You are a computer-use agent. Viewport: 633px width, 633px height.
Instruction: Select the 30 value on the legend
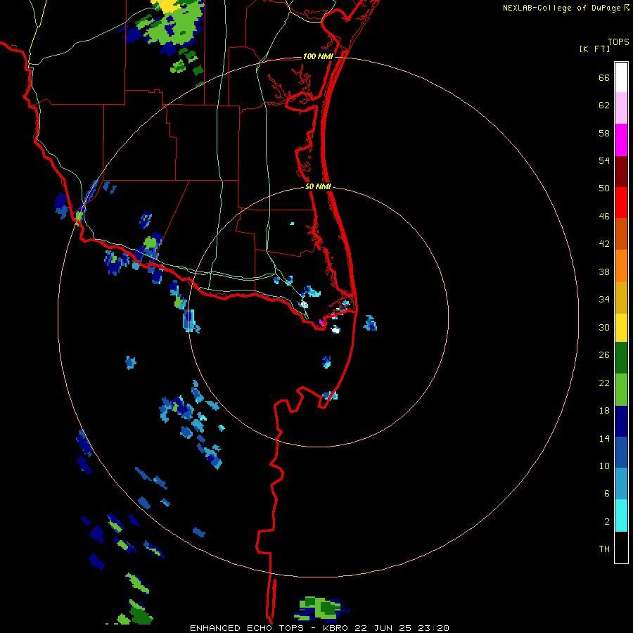pos(604,327)
